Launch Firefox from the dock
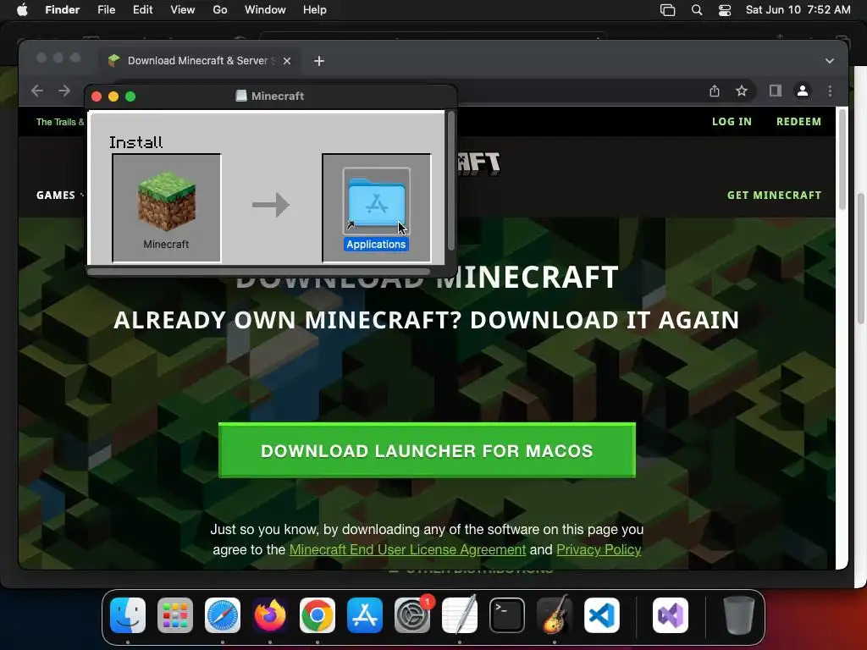Image resolution: width=867 pixels, height=650 pixels. click(x=270, y=615)
